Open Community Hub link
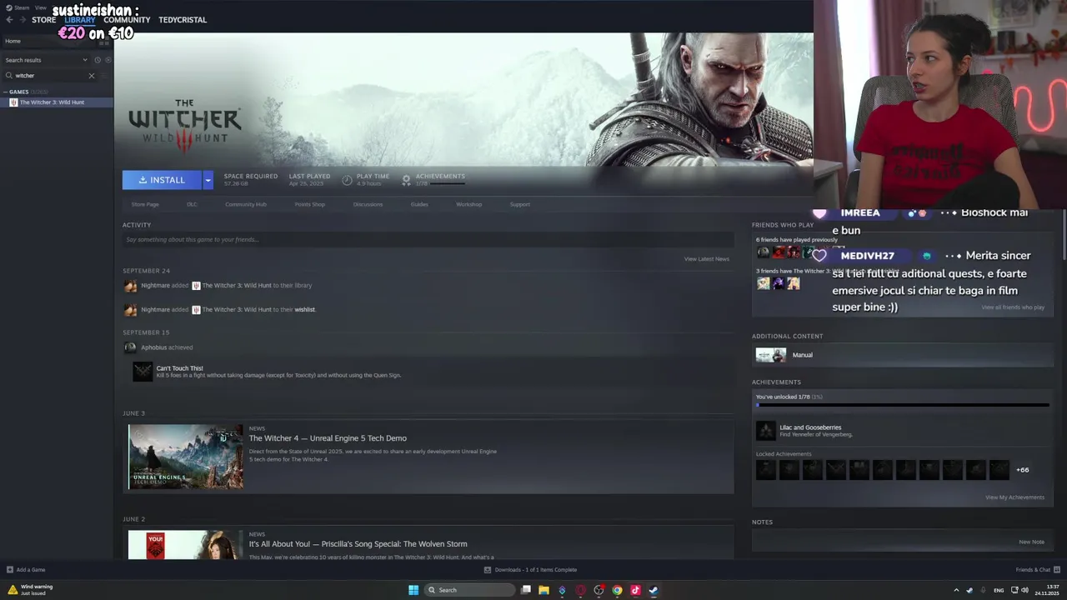 pos(246,204)
